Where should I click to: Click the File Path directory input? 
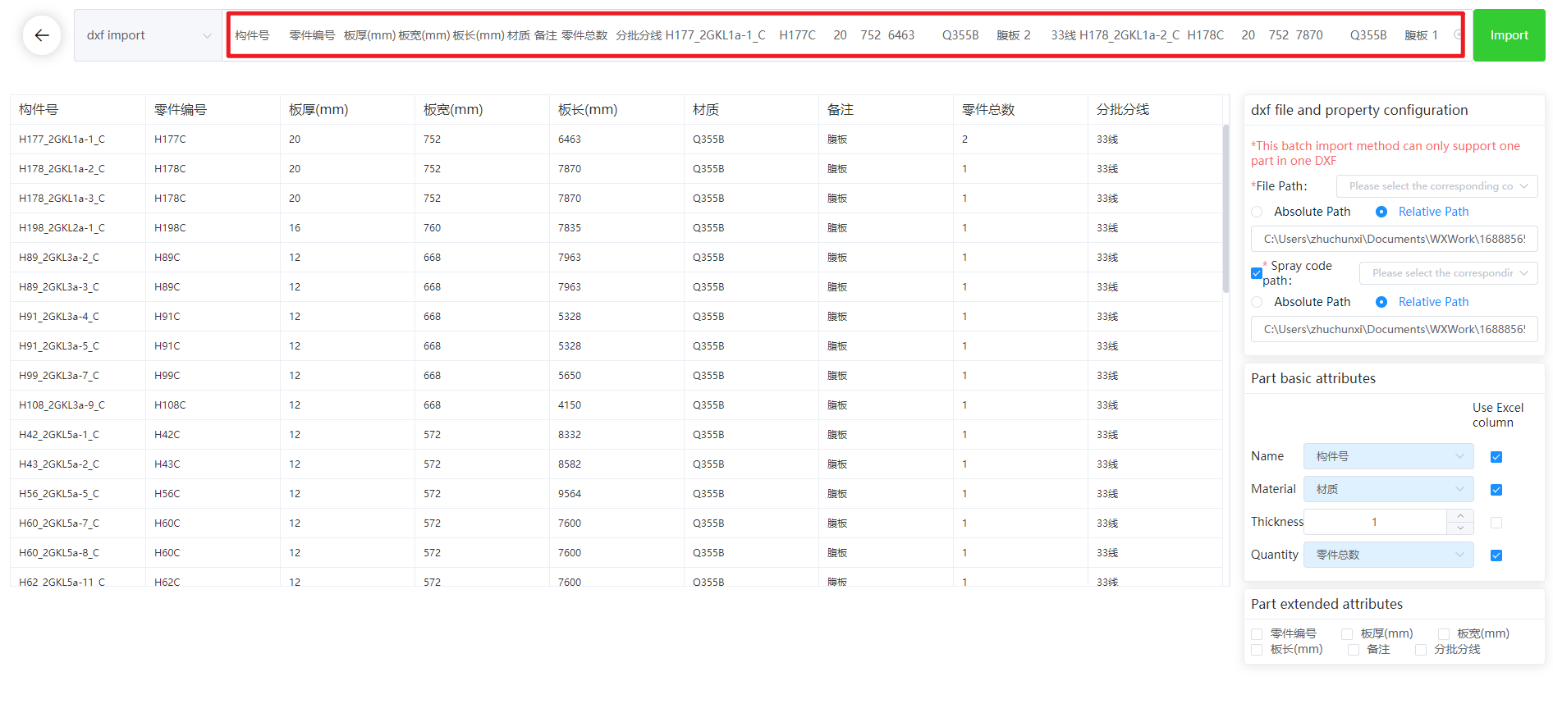1394,239
